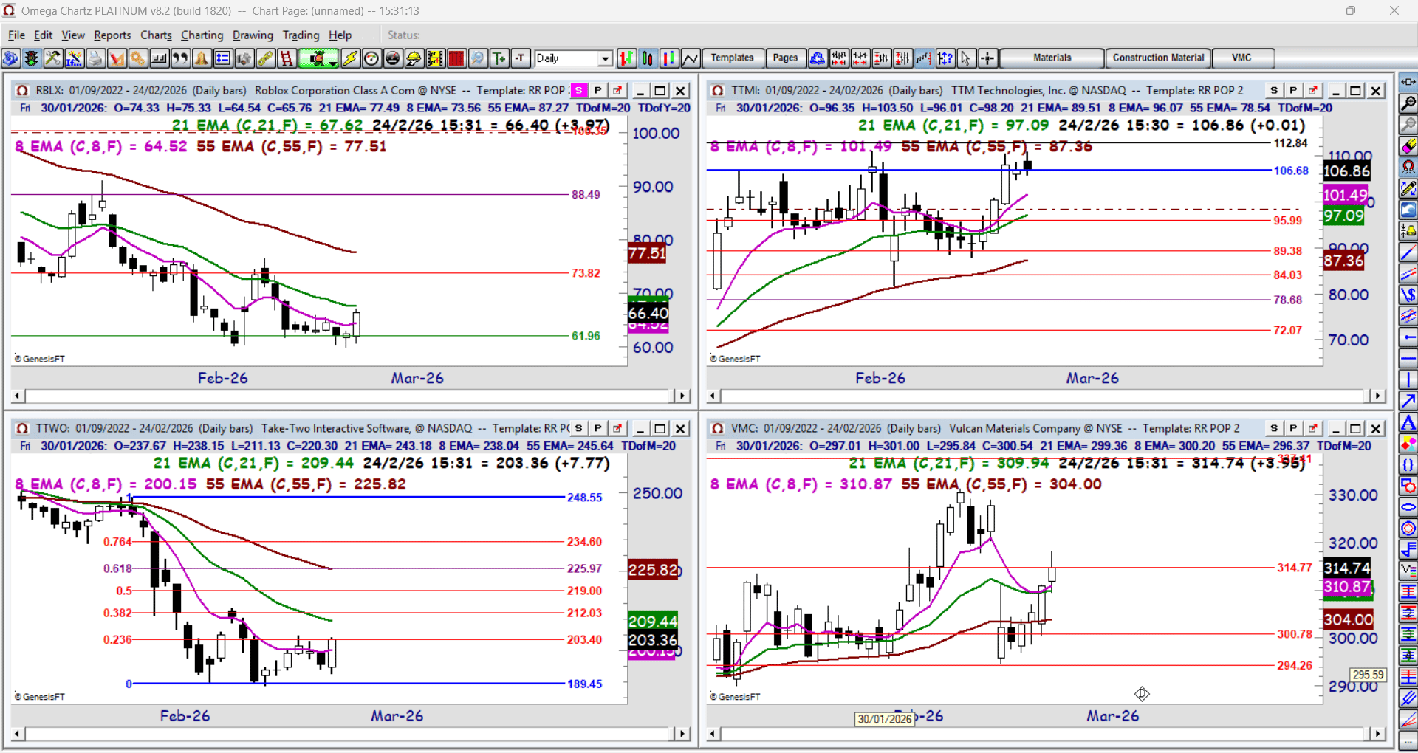Click the zoom in magnifier on right toolbar
The width and height of the screenshot is (1418, 753).
click(x=1408, y=103)
